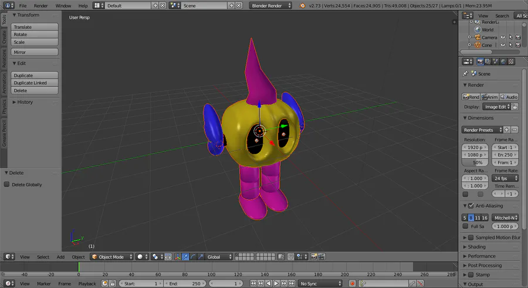Uncheck the Anti-Aliasing checkbox
The width and height of the screenshot is (528, 288).
coord(471,205)
